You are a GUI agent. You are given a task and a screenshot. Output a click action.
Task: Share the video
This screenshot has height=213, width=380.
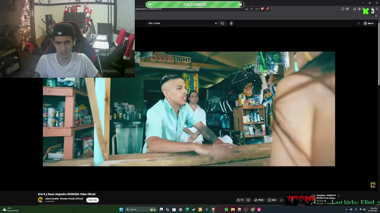(x=259, y=200)
